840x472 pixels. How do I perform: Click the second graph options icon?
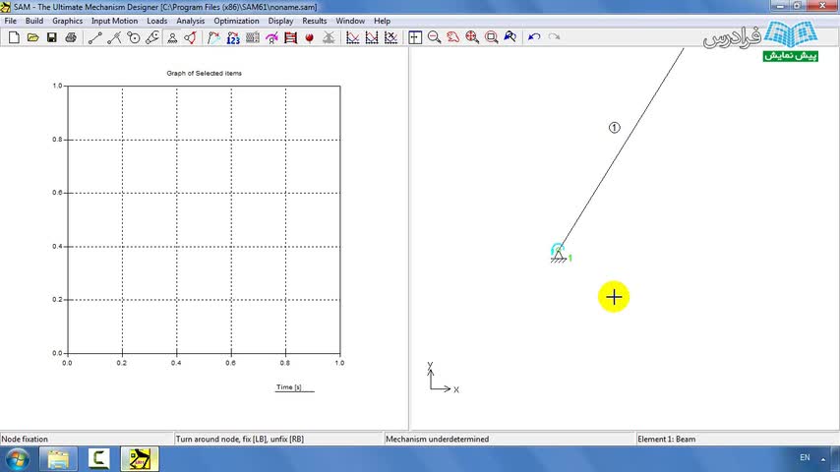(372, 37)
